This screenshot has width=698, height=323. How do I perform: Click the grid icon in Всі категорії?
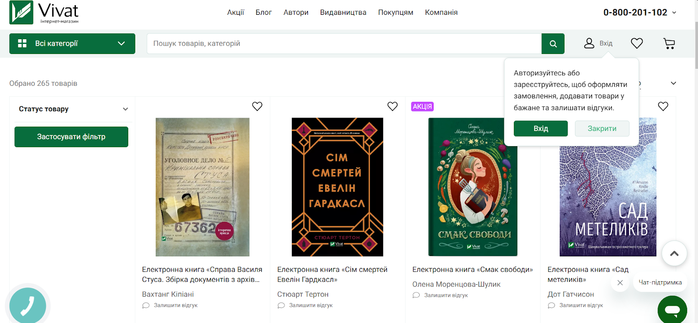(22, 44)
